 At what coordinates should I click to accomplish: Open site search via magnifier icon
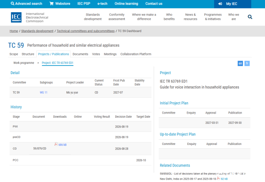tap(250, 17)
